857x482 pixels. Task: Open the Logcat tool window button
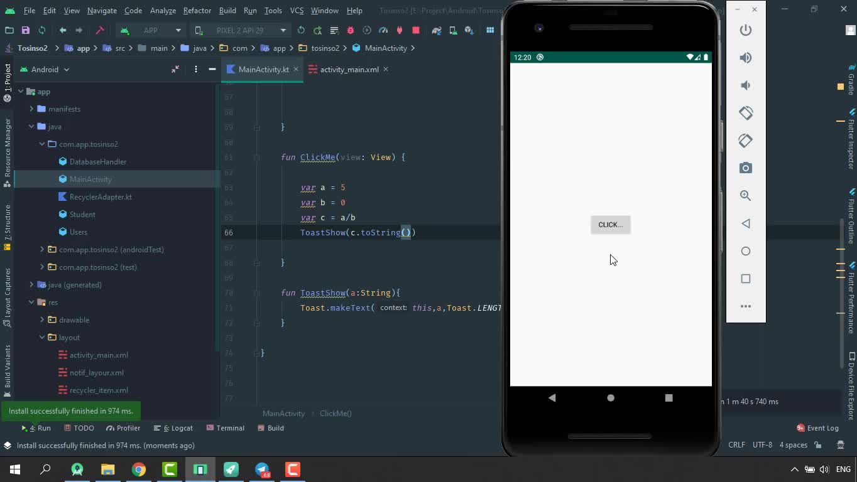(177, 428)
